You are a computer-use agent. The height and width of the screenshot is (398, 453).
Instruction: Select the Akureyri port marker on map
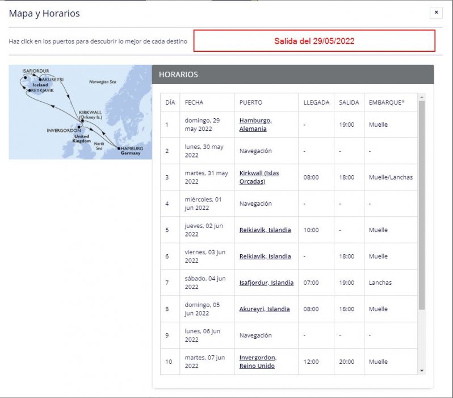click(40, 80)
